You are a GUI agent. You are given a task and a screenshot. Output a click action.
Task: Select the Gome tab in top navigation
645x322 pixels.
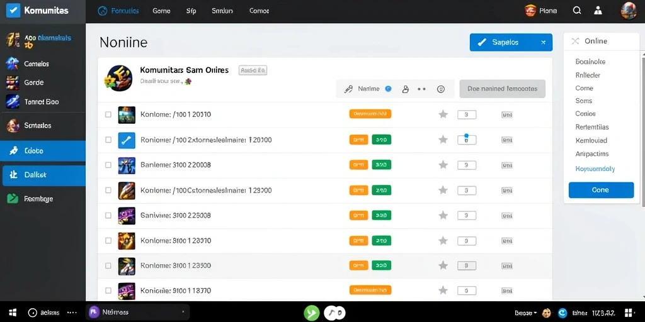point(161,11)
